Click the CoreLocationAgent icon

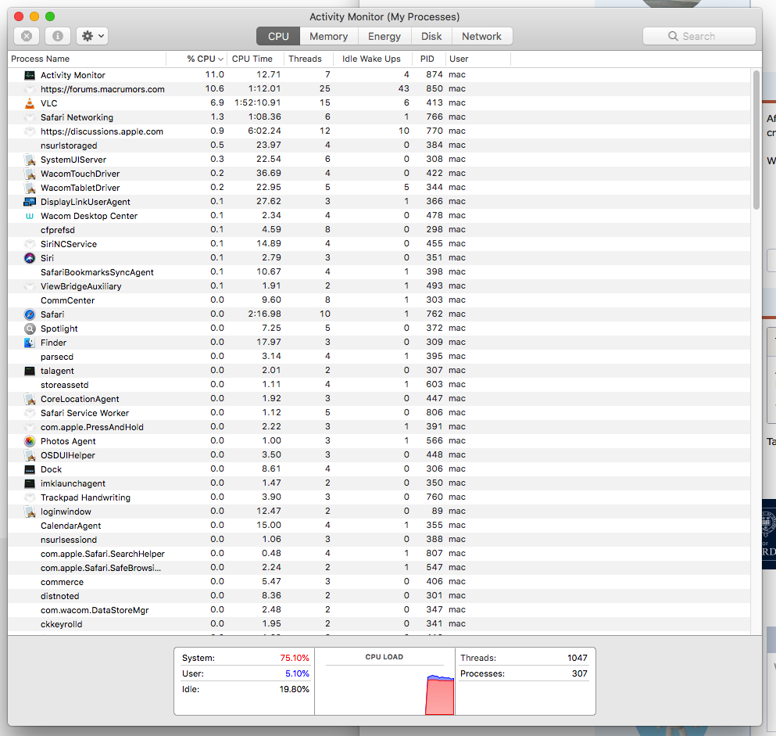tap(30, 399)
